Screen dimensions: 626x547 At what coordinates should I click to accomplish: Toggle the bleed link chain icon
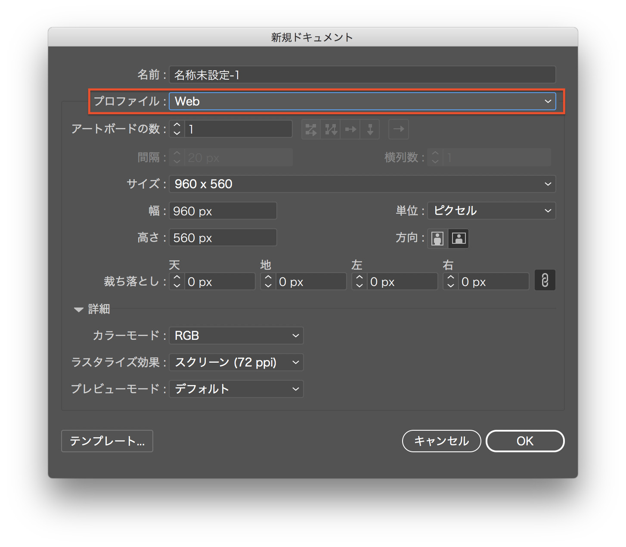tap(545, 280)
